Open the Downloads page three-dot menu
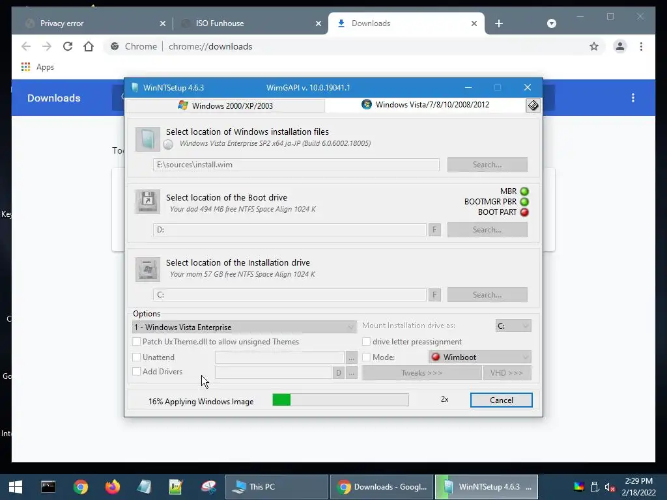This screenshot has width=667, height=500. 633,98
